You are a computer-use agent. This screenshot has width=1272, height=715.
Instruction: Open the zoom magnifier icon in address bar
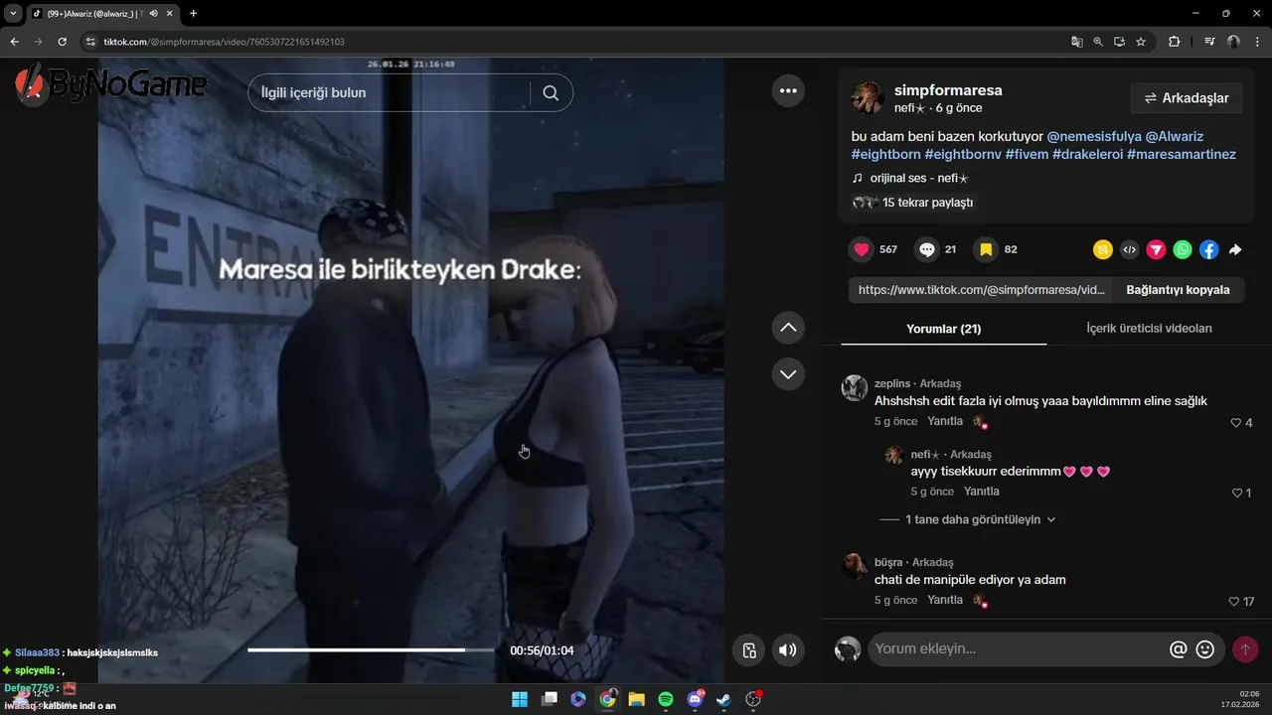pos(1098,42)
